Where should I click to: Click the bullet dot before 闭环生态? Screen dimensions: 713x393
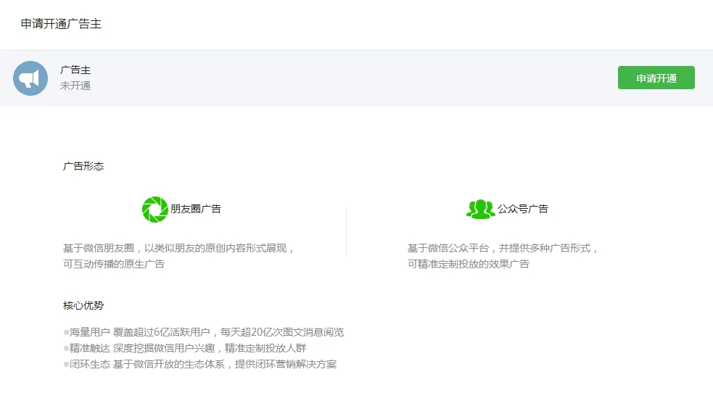pyautogui.click(x=66, y=365)
